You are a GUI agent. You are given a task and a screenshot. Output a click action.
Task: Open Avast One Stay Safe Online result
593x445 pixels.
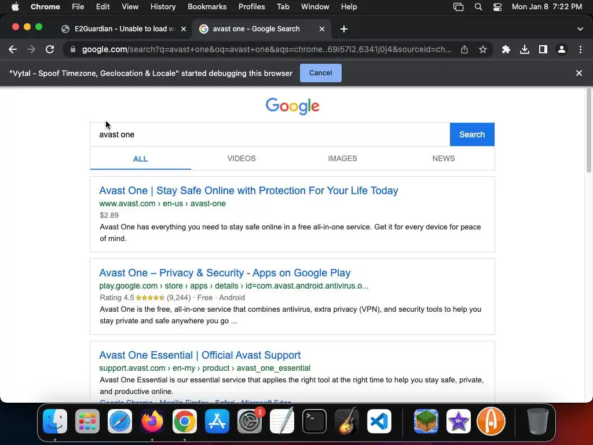coord(248,190)
